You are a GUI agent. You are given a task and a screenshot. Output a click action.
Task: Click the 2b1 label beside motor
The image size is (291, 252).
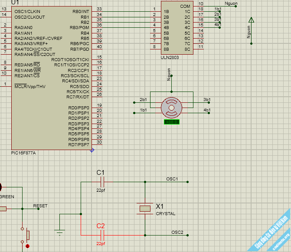(143, 100)
